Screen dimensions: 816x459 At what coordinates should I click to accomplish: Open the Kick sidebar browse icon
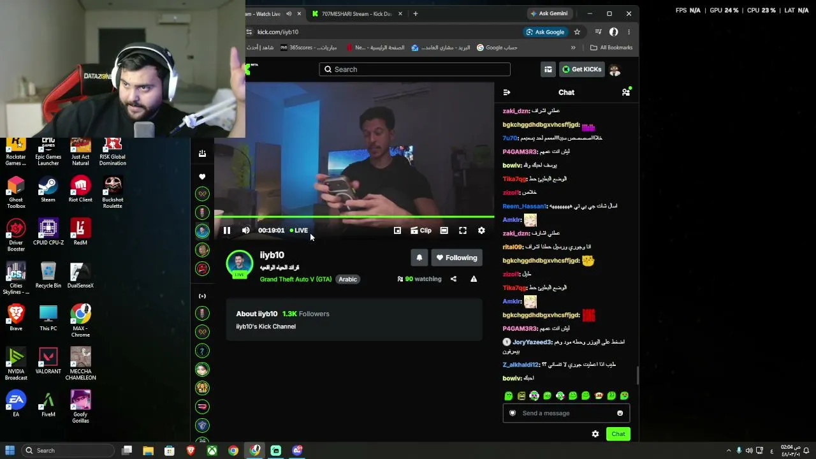202,154
